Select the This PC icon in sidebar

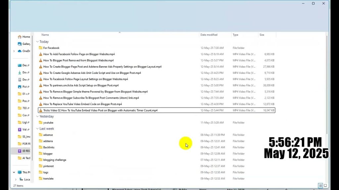tap(20, 173)
